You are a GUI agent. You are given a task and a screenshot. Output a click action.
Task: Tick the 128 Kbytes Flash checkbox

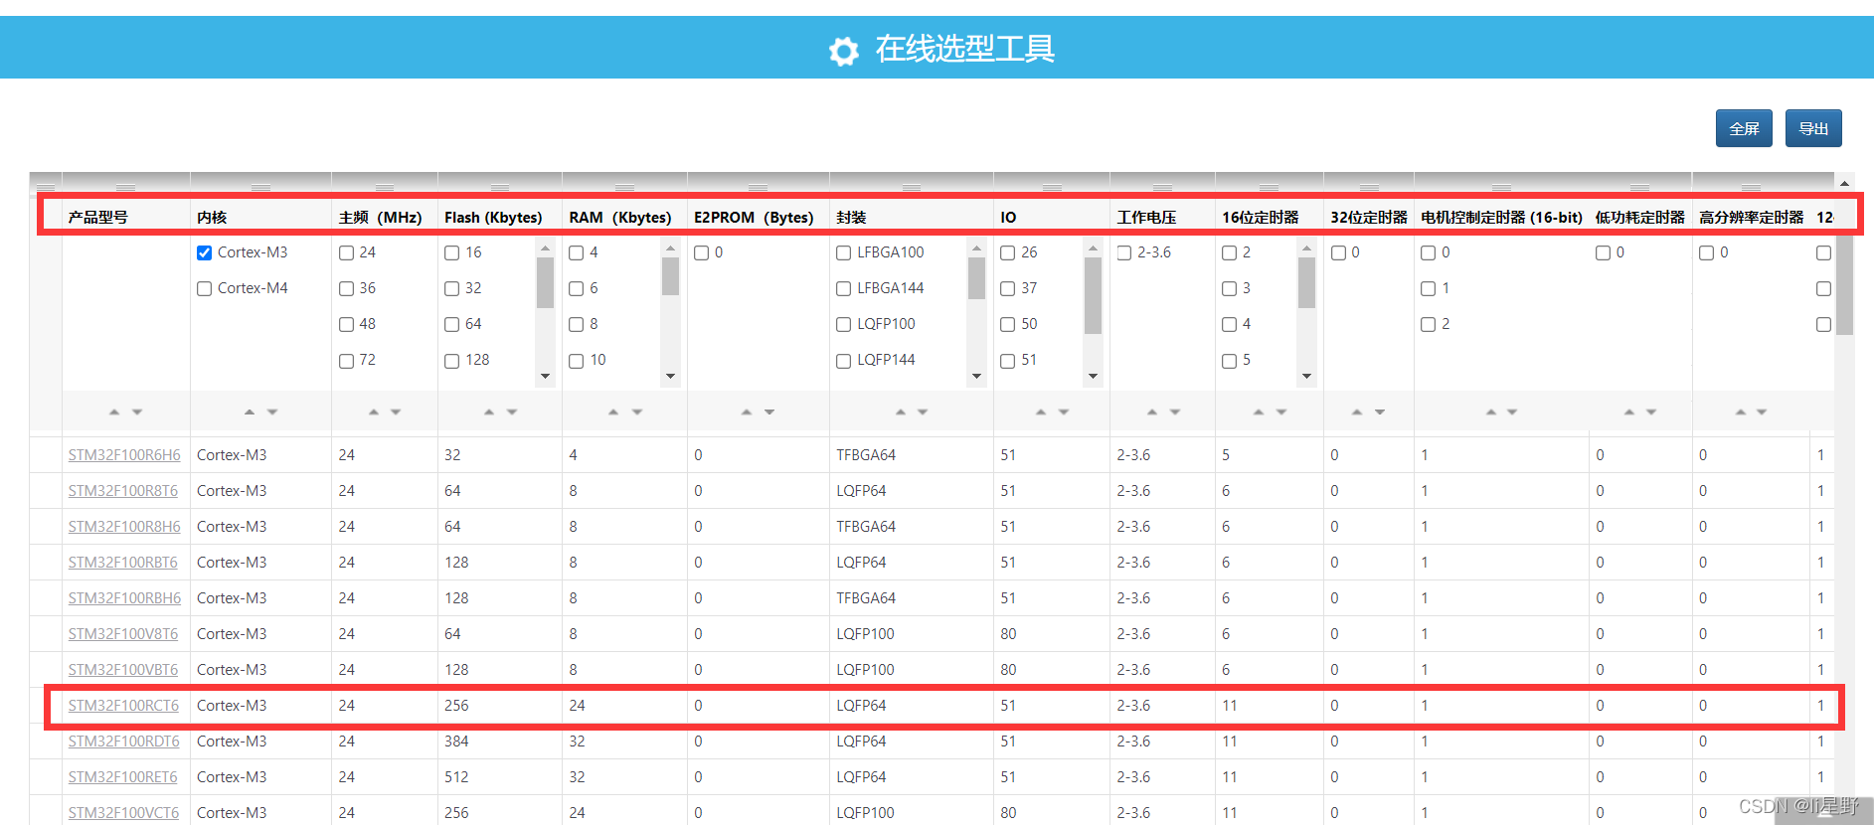tap(451, 361)
